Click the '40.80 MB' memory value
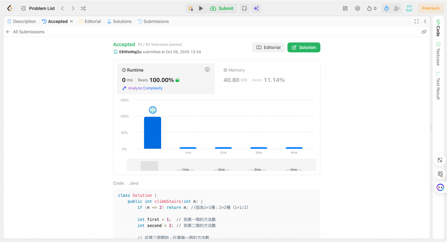This screenshot has height=242, width=447. (x=235, y=80)
